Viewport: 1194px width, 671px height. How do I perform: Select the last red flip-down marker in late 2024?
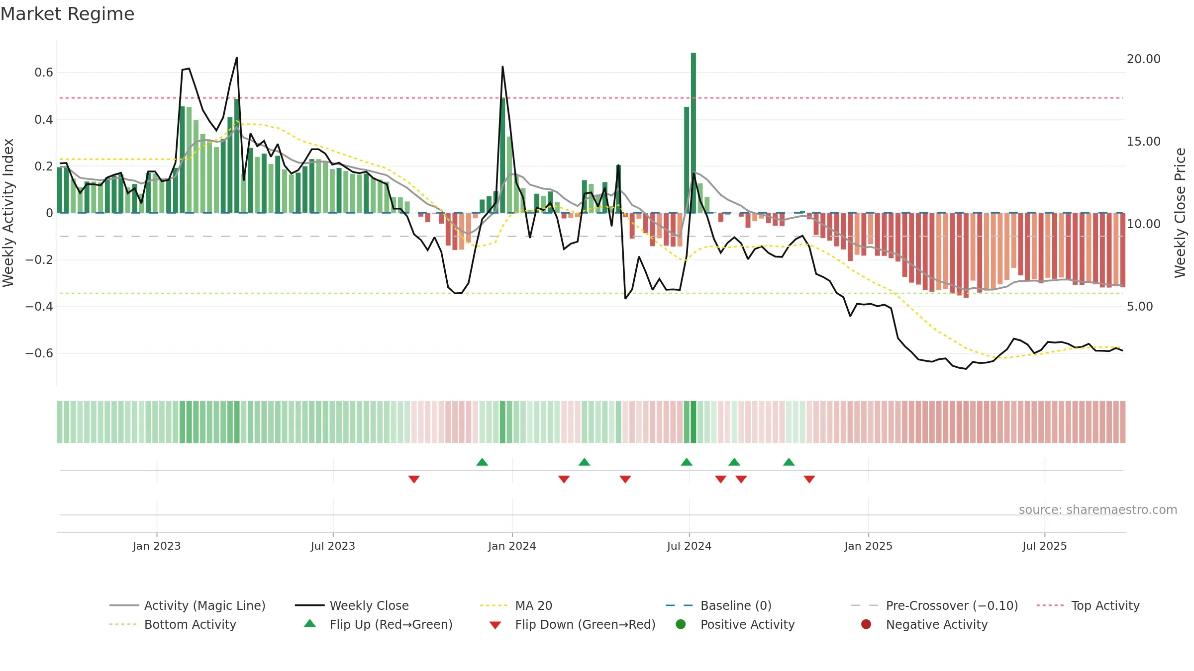pos(809,479)
